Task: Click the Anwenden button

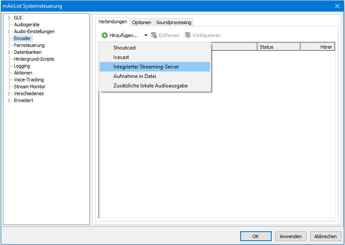Action: tap(291, 236)
